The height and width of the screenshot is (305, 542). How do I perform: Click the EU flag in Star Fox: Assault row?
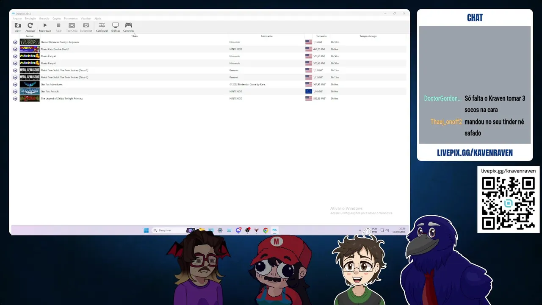pos(308,91)
